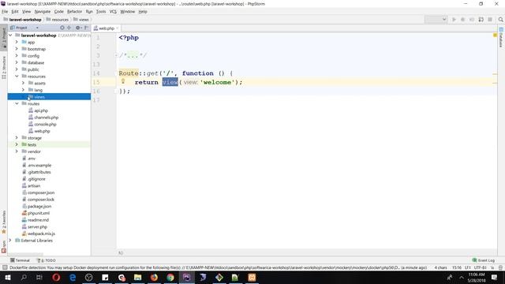Open the File menu

(5, 12)
